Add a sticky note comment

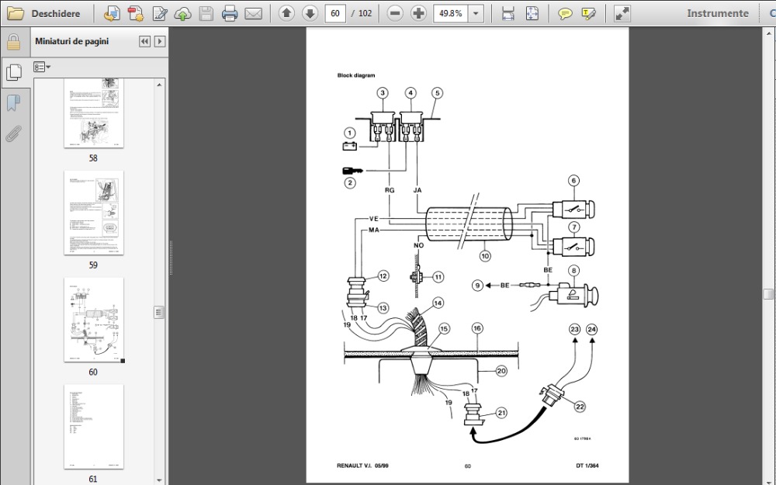[x=566, y=13]
